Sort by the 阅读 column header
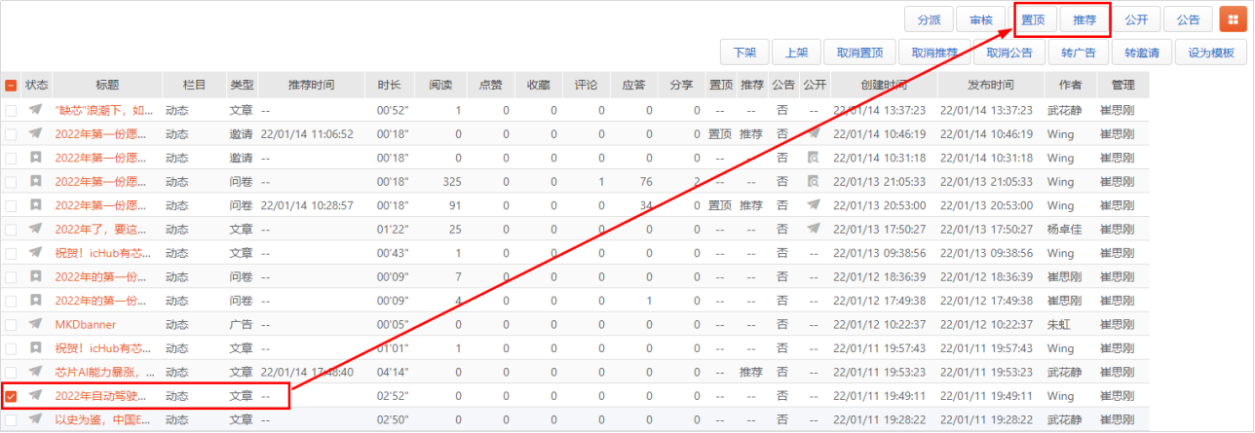1255x433 pixels. [x=440, y=85]
